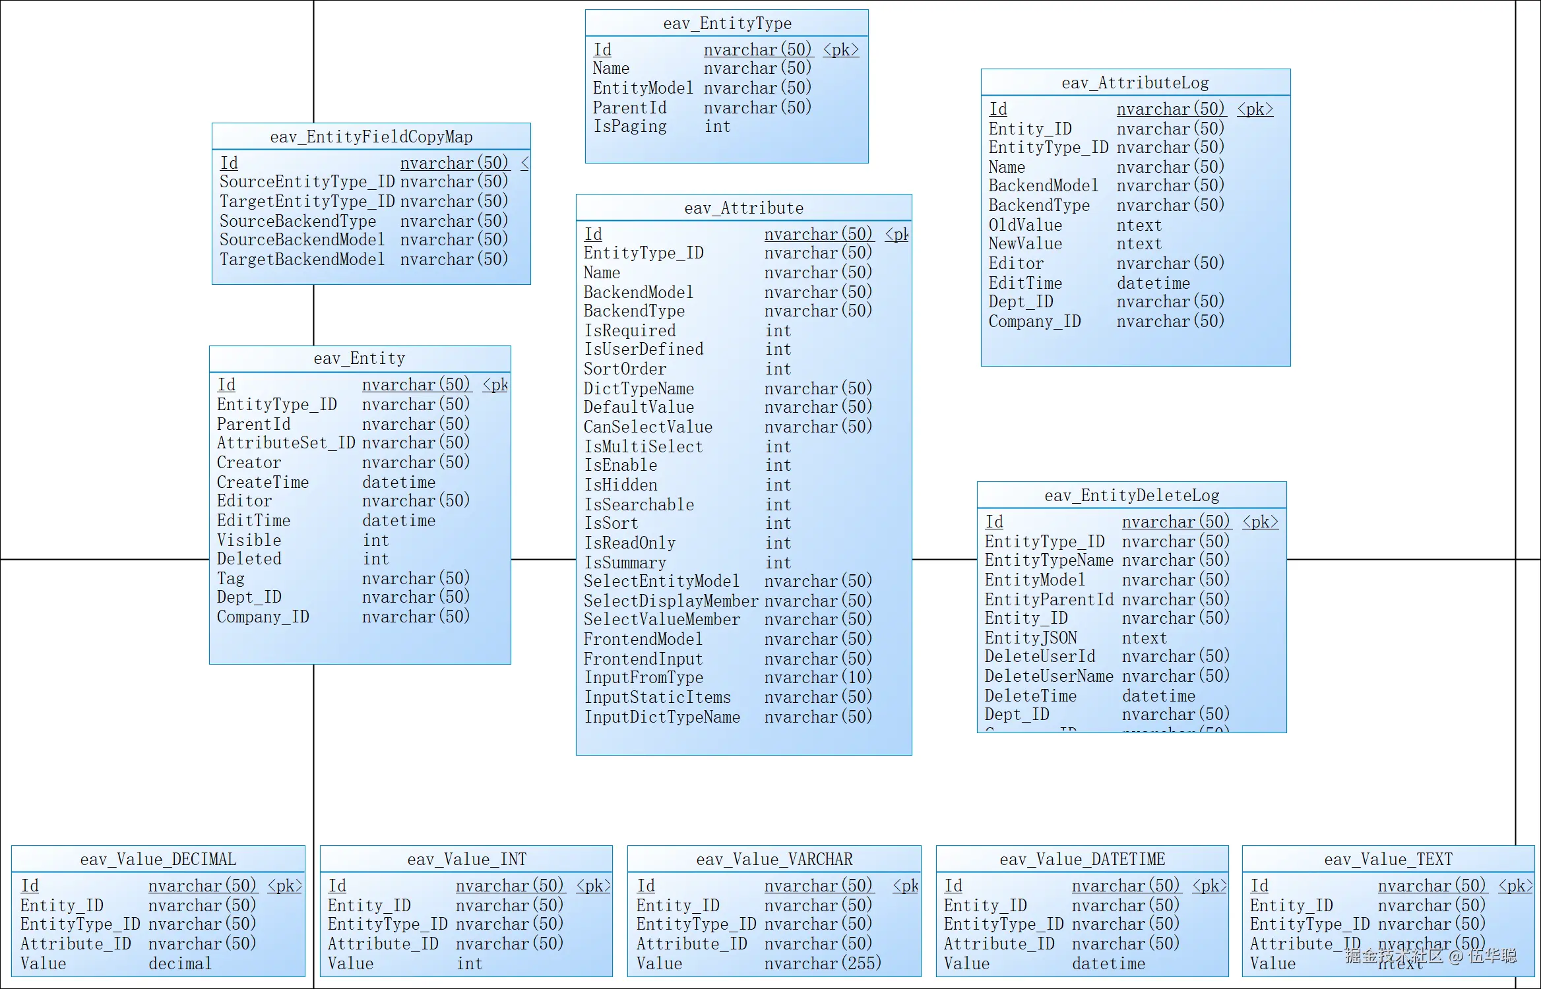Image resolution: width=1541 pixels, height=989 pixels.
Task: Click the eav_EntityDeleteLog table header
Action: (1131, 496)
